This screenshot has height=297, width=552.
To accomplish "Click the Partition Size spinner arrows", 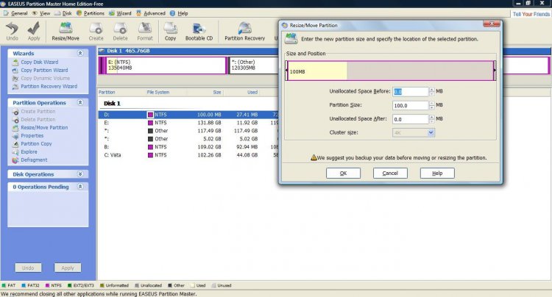I will [432, 105].
